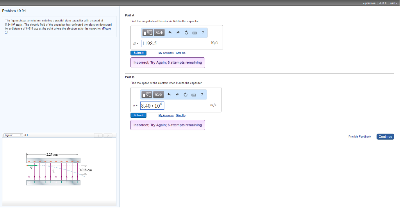This screenshot has width=400, height=208.
Task: Click the redo arrow in Part B toolbar
Action: pyautogui.click(x=177, y=94)
